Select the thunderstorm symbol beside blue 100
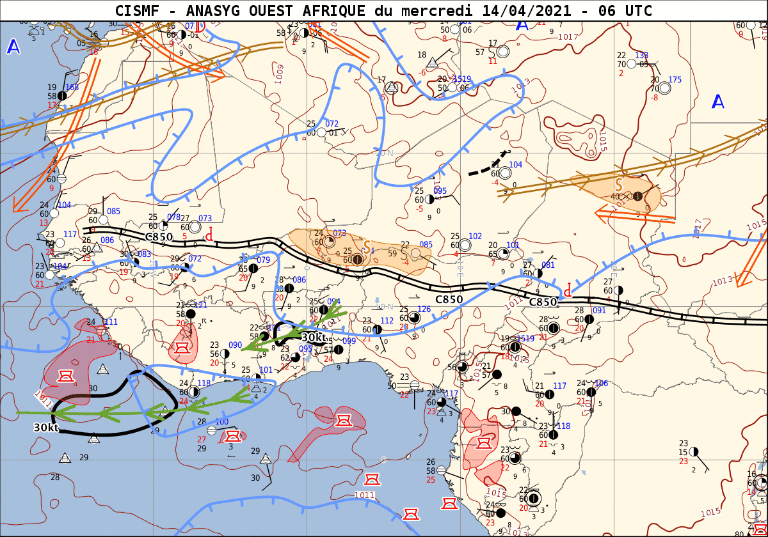768x537 pixels. (x=234, y=436)
